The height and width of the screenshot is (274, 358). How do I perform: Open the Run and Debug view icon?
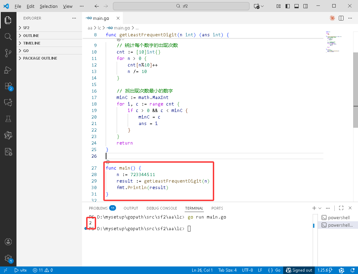pyautogui.click(x=8, y=70)
